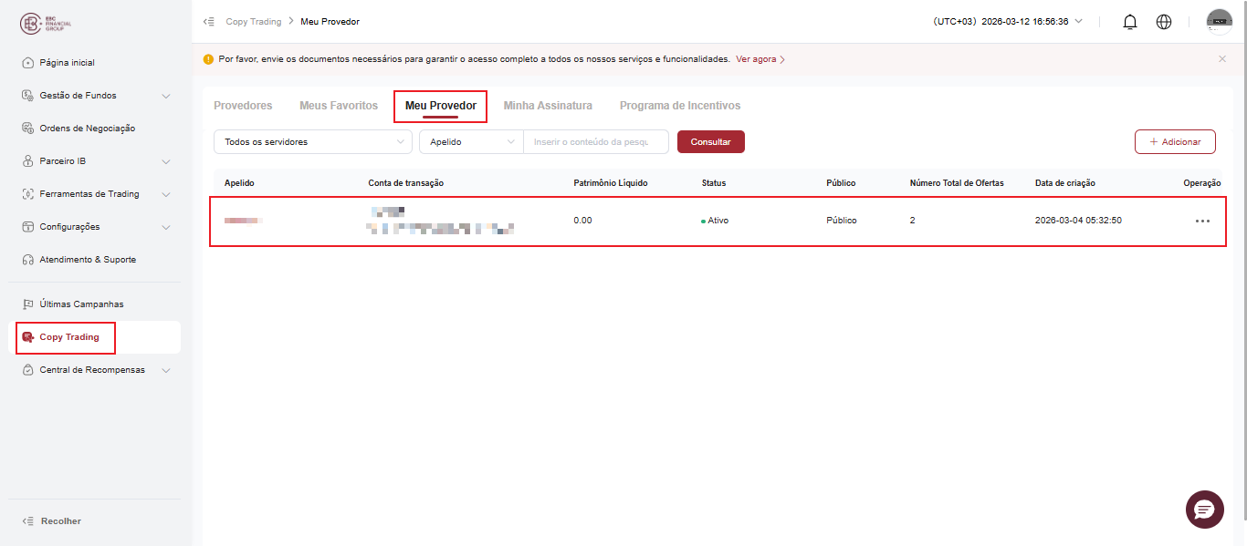Click the Adicionar button
Screen dimensions: 1247x546
1175,142
